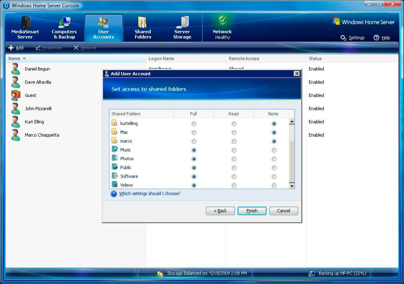Select Marco Chiappetta user avatar icon
This screenshot has height=284, width=404.
tap(16, 135)
